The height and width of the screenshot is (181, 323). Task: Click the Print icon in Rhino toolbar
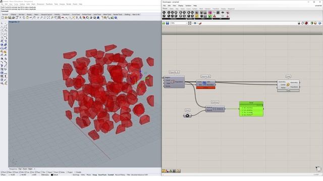(13, 18)
